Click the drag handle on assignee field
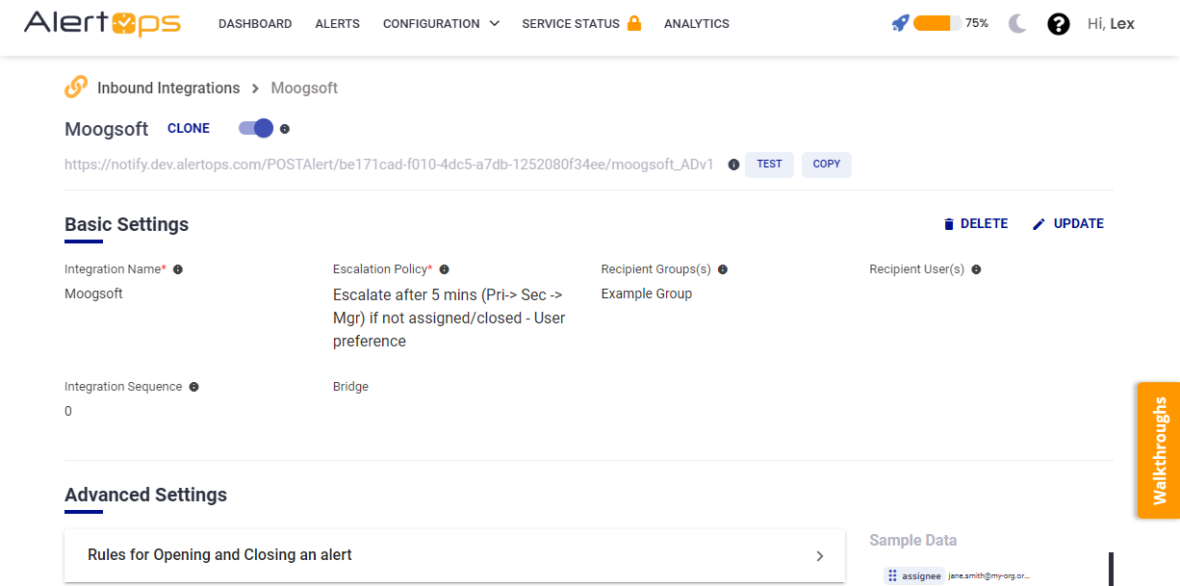The width and height of the screenshot is (1180, 586). point(892,575)
